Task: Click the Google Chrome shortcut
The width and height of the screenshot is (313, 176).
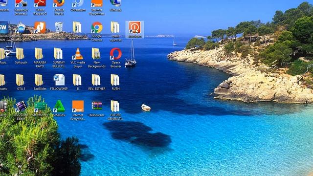Action: point(97,31)
